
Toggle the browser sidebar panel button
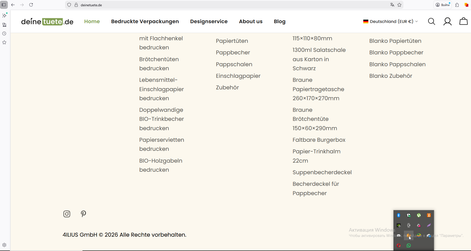[x=4, y=5]
